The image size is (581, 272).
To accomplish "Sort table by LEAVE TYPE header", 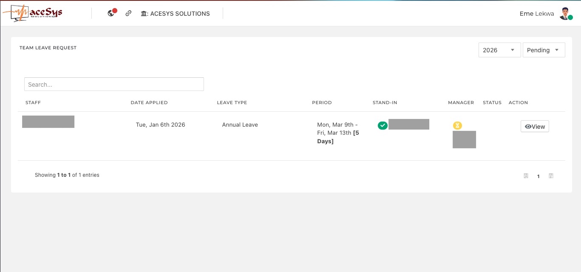I will (x=232, y=102).
